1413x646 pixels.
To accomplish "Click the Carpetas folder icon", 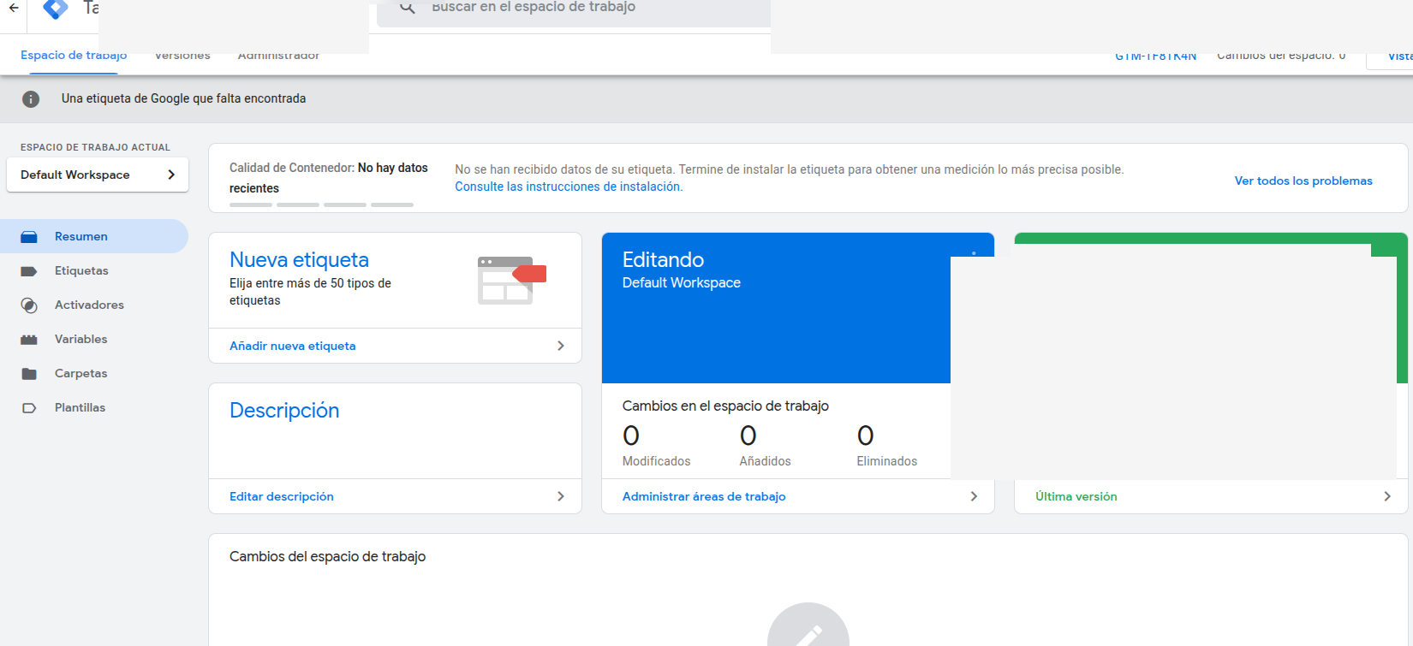I will (29, 374).
